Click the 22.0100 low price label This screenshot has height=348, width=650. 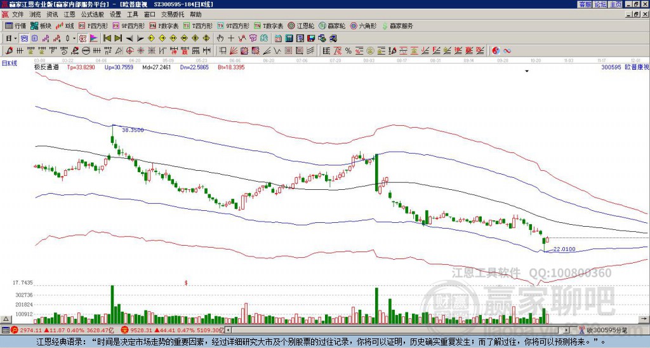(x=564, y=249)
